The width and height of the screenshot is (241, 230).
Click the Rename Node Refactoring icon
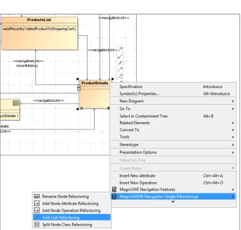[x=37, y=196]
